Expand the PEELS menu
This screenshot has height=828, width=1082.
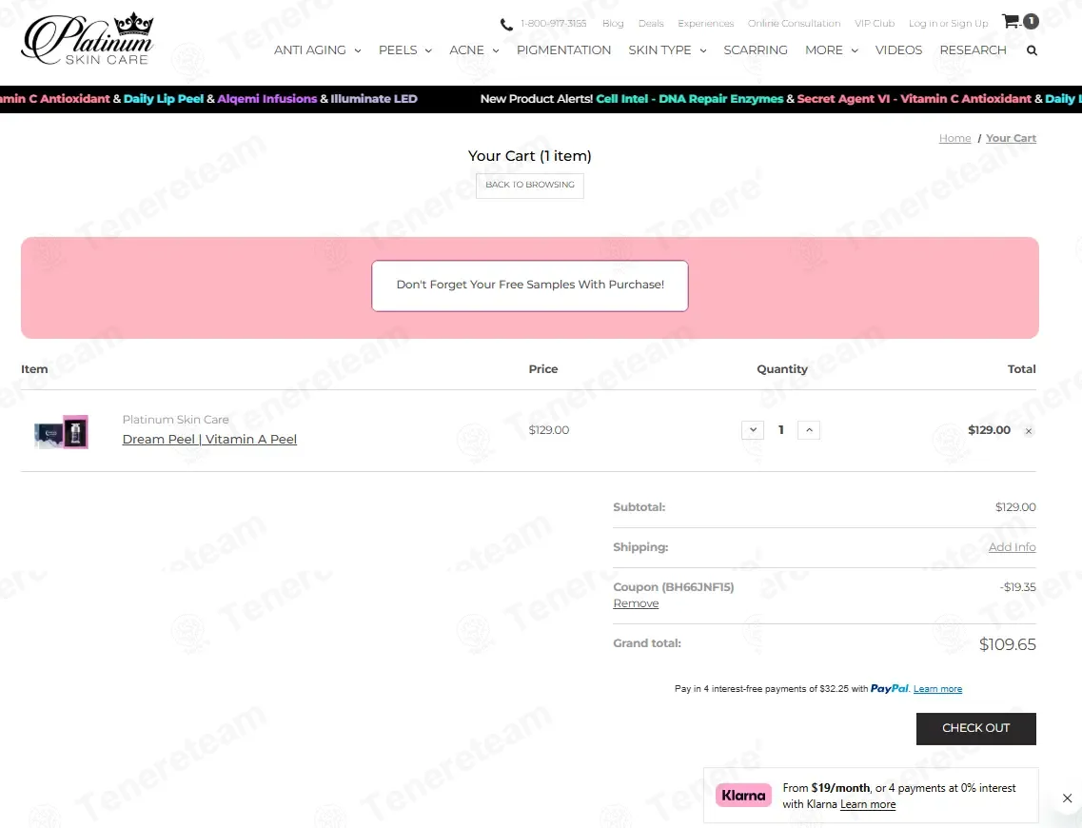[405, 50]
